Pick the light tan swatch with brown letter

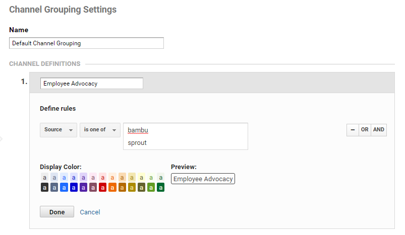click(122, 177)
